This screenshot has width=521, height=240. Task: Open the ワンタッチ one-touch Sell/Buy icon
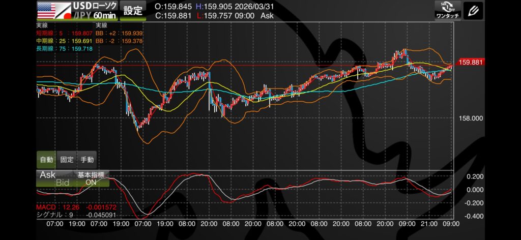coord(448,11)
